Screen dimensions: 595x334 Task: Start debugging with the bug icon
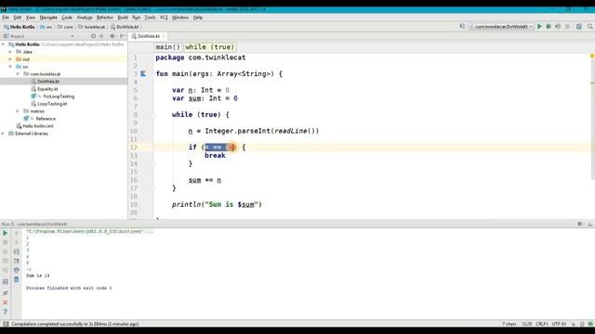(549, 27)
